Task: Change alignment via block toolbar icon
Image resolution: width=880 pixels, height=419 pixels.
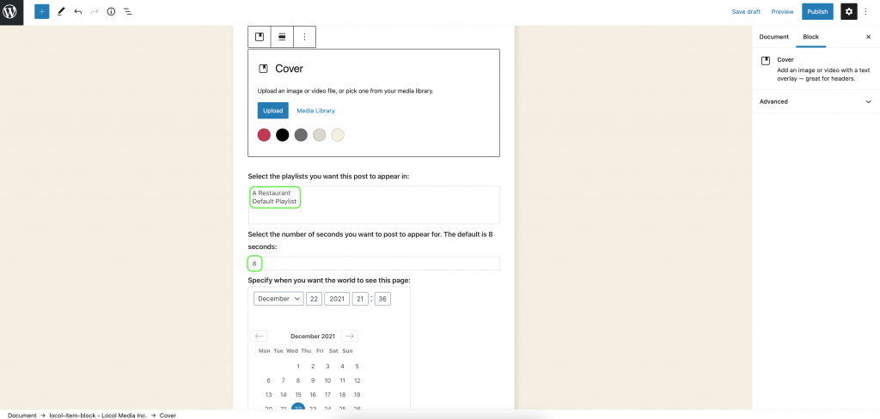Action: 282,36
